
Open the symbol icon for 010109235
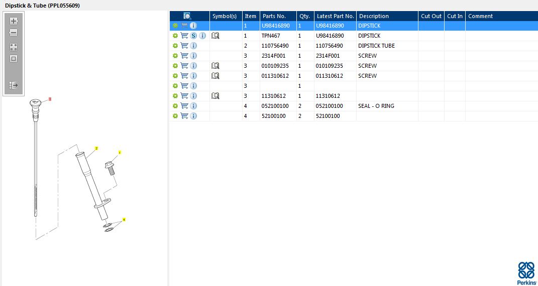(x=215, y=65)
